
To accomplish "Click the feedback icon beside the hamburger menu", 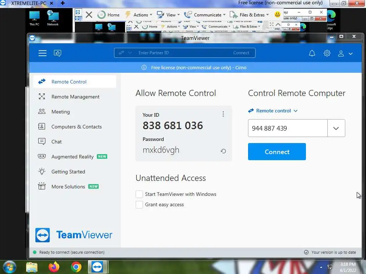I will coord(58,53).
